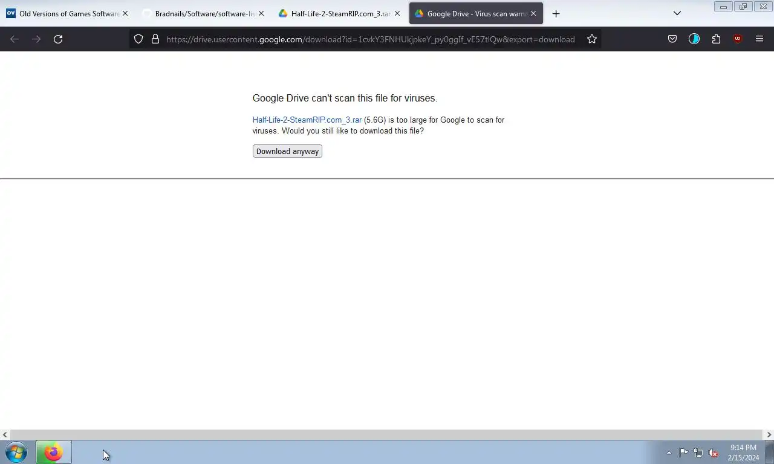Restore down the Firefox window
The width and height of the screenshot is (774, 464).
tap(743, 7)
